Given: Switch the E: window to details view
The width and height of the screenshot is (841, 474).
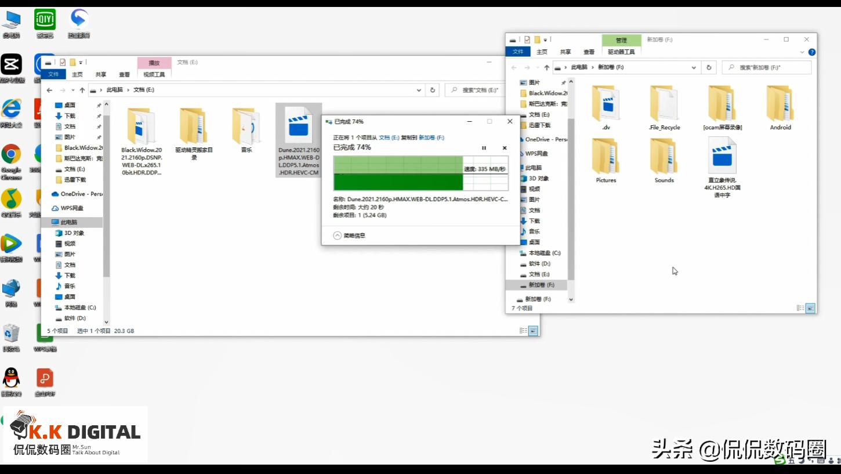Looking at the screenshot, I should [x=523, y=331].
